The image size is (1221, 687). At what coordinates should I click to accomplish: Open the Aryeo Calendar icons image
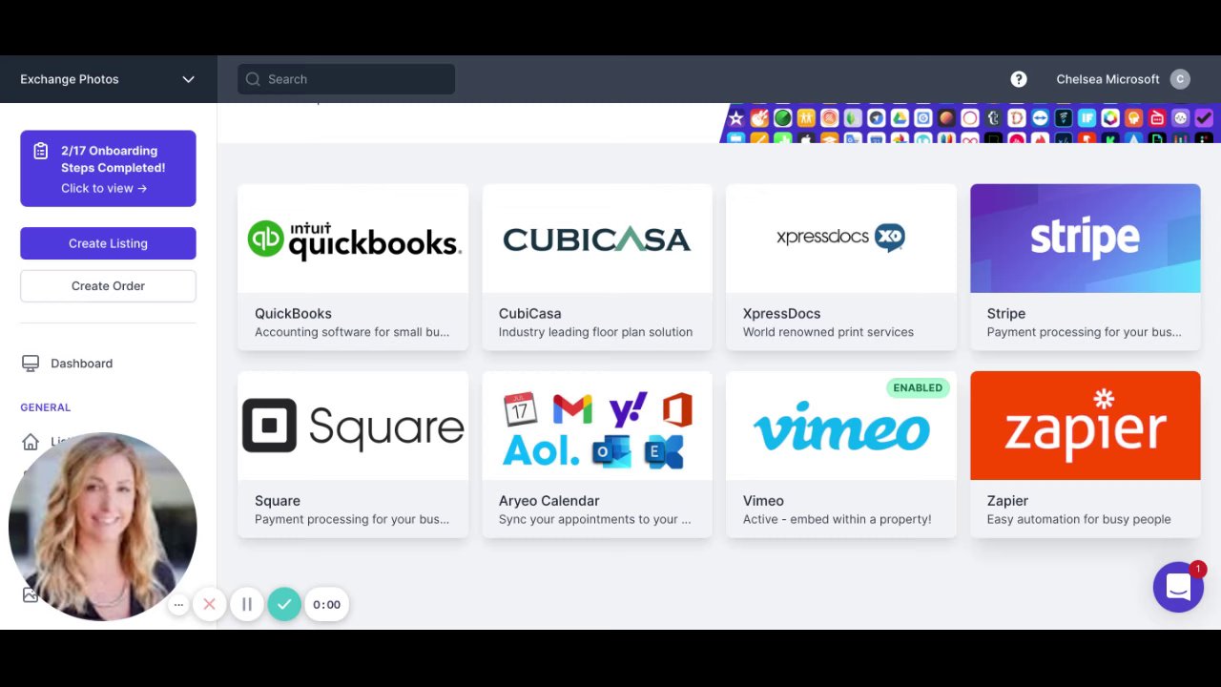pos(597,426)
